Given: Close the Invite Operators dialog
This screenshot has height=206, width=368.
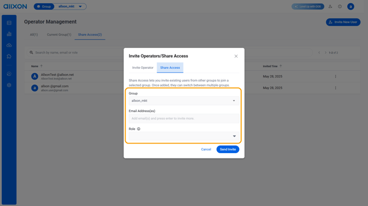Looking at the screenshot, I should point(236,56).
